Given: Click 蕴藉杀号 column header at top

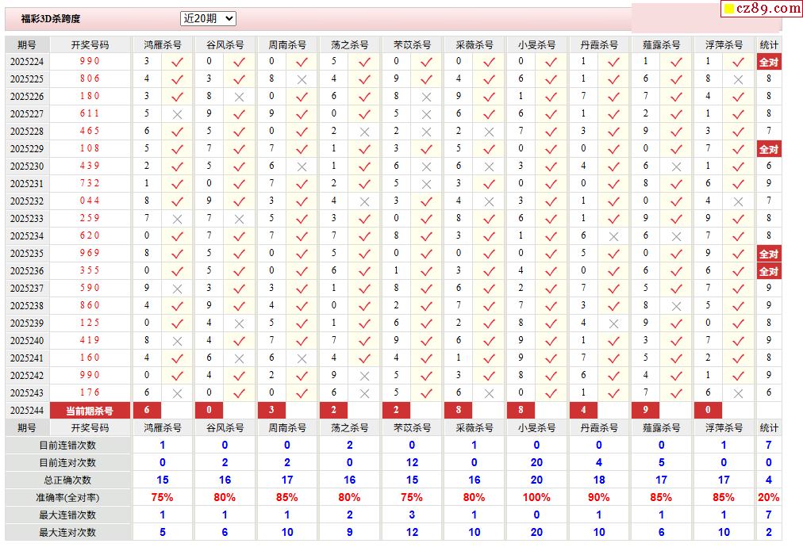Looking at the screenshot, I should pos(662,45).
